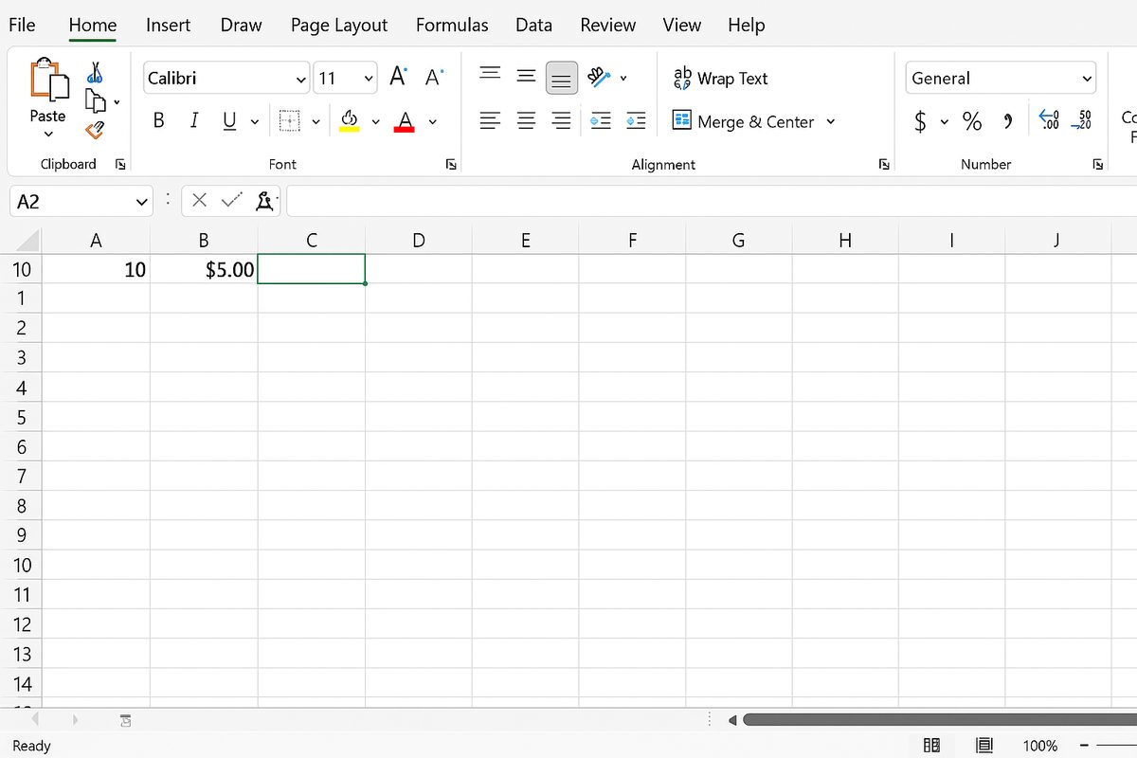This screenshot has height=758, width=1137.
Task: Align text to the right
Action: pos(562,120)
